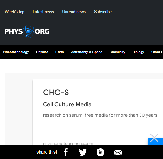The image size is (163, 159).
Task: Open the Nanotechnology category
Action: pyautogui.click(x=16, y=52)
